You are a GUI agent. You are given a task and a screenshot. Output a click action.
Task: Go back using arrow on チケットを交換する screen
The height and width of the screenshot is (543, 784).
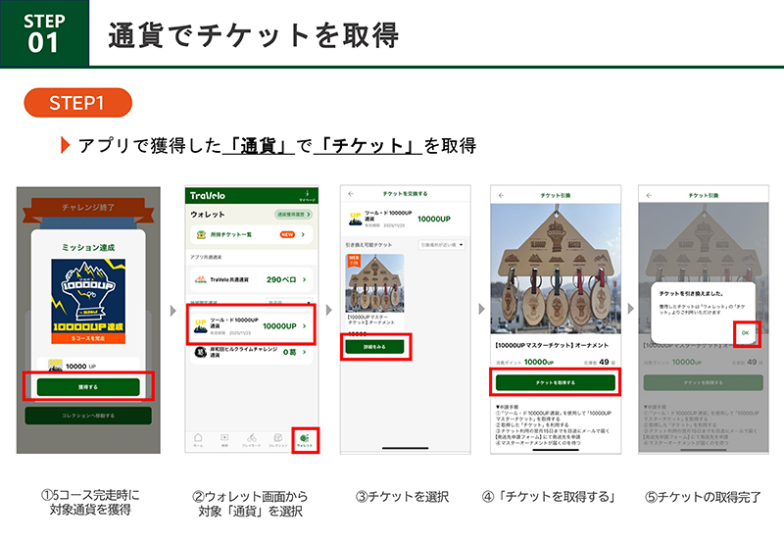tap(351, 194)
